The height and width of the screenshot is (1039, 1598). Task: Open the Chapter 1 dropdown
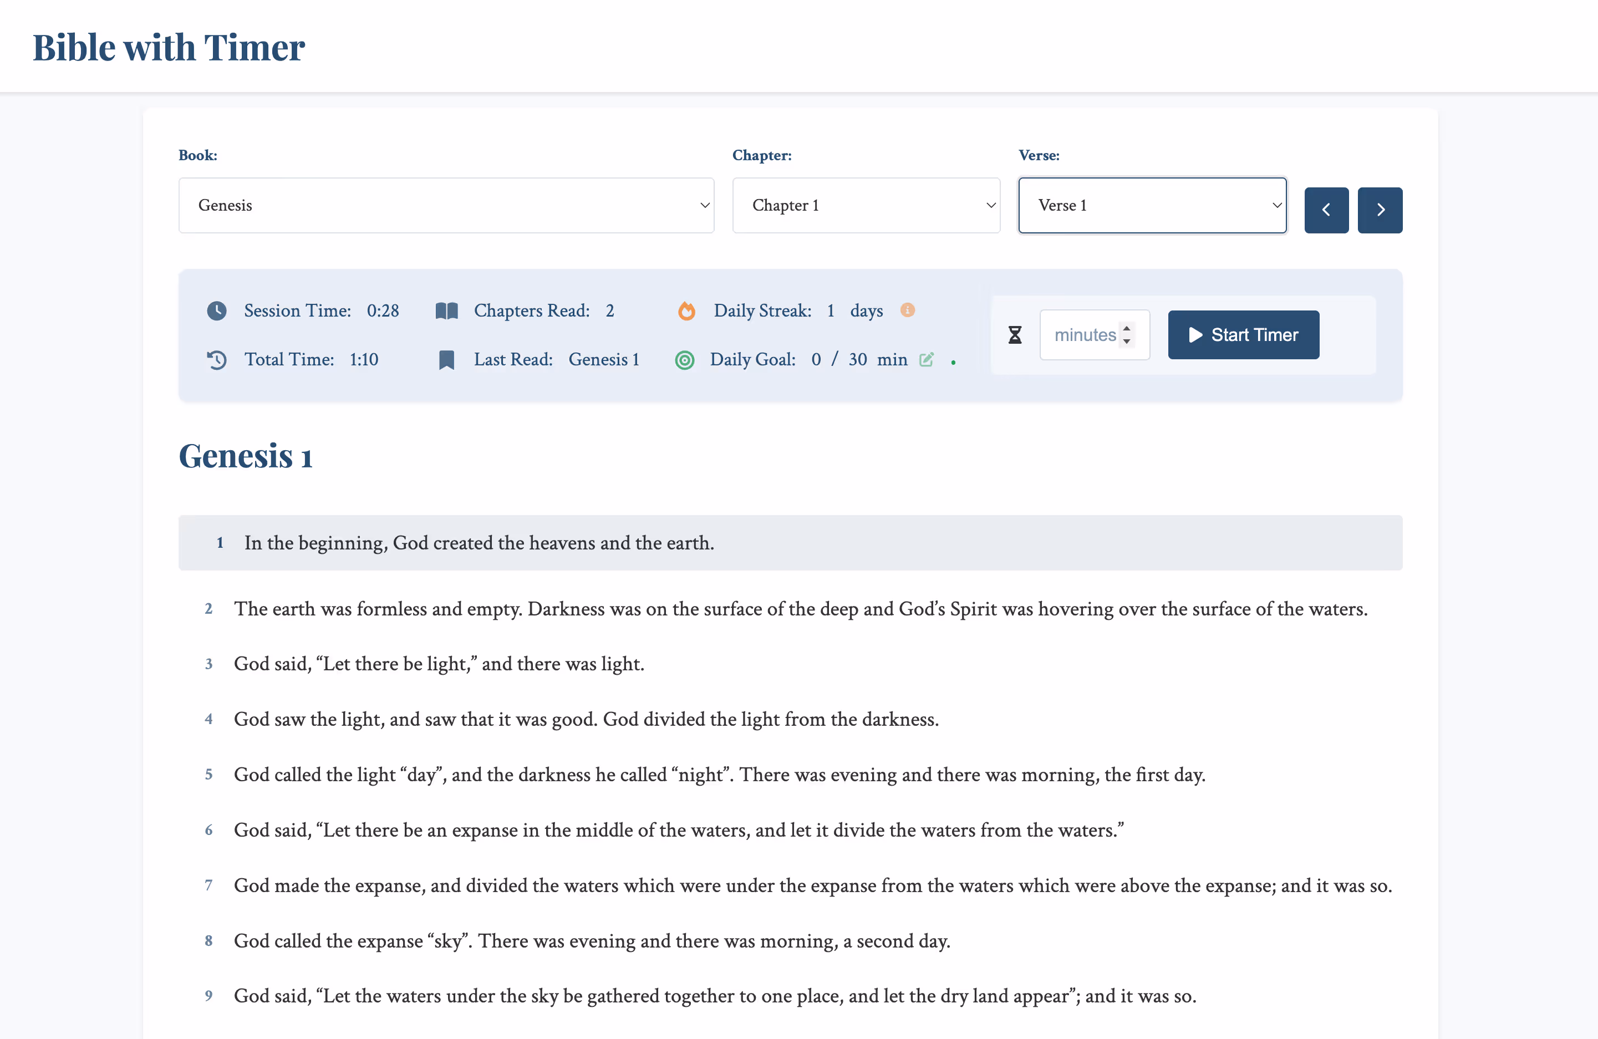pyautogui.click(x=866, y=205)
